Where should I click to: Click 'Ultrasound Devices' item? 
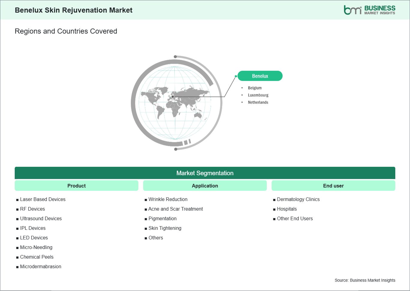pos(41,218)
